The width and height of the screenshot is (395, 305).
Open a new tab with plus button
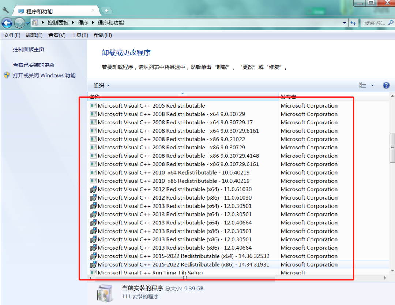(106, 11)
